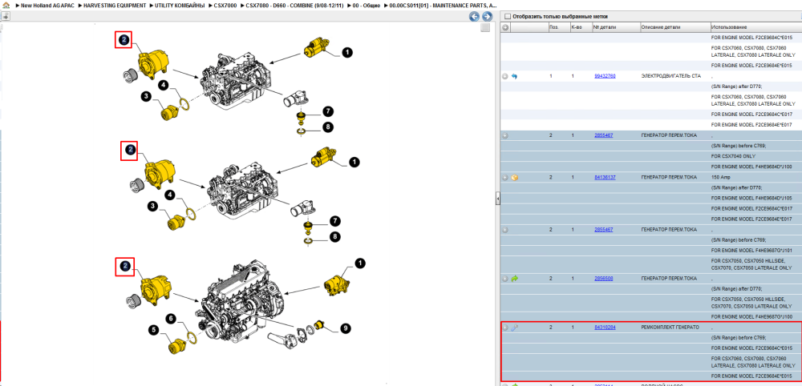Screen dimensions: 802x386
Task: Open part number link 2856508
Action: point(604,278)
